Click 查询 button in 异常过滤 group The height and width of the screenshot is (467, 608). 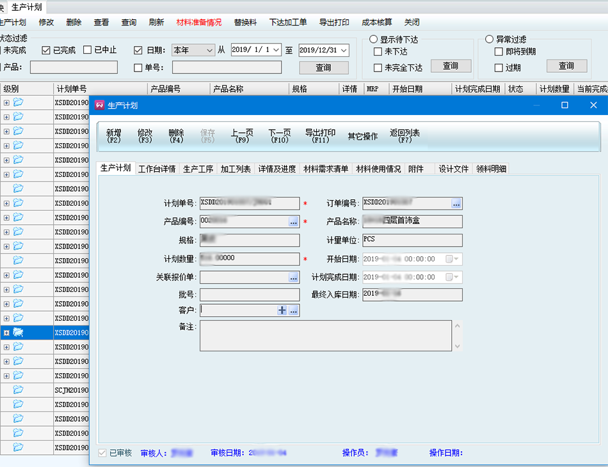(566, 66)
